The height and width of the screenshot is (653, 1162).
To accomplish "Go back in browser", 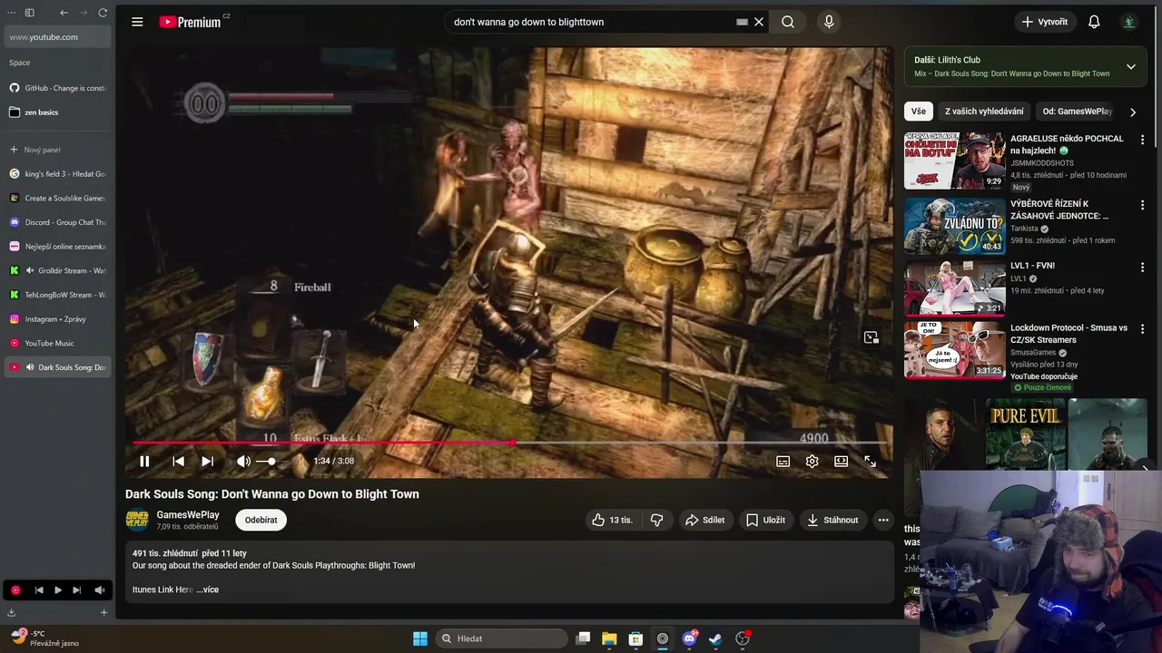I will click(64, 13).
